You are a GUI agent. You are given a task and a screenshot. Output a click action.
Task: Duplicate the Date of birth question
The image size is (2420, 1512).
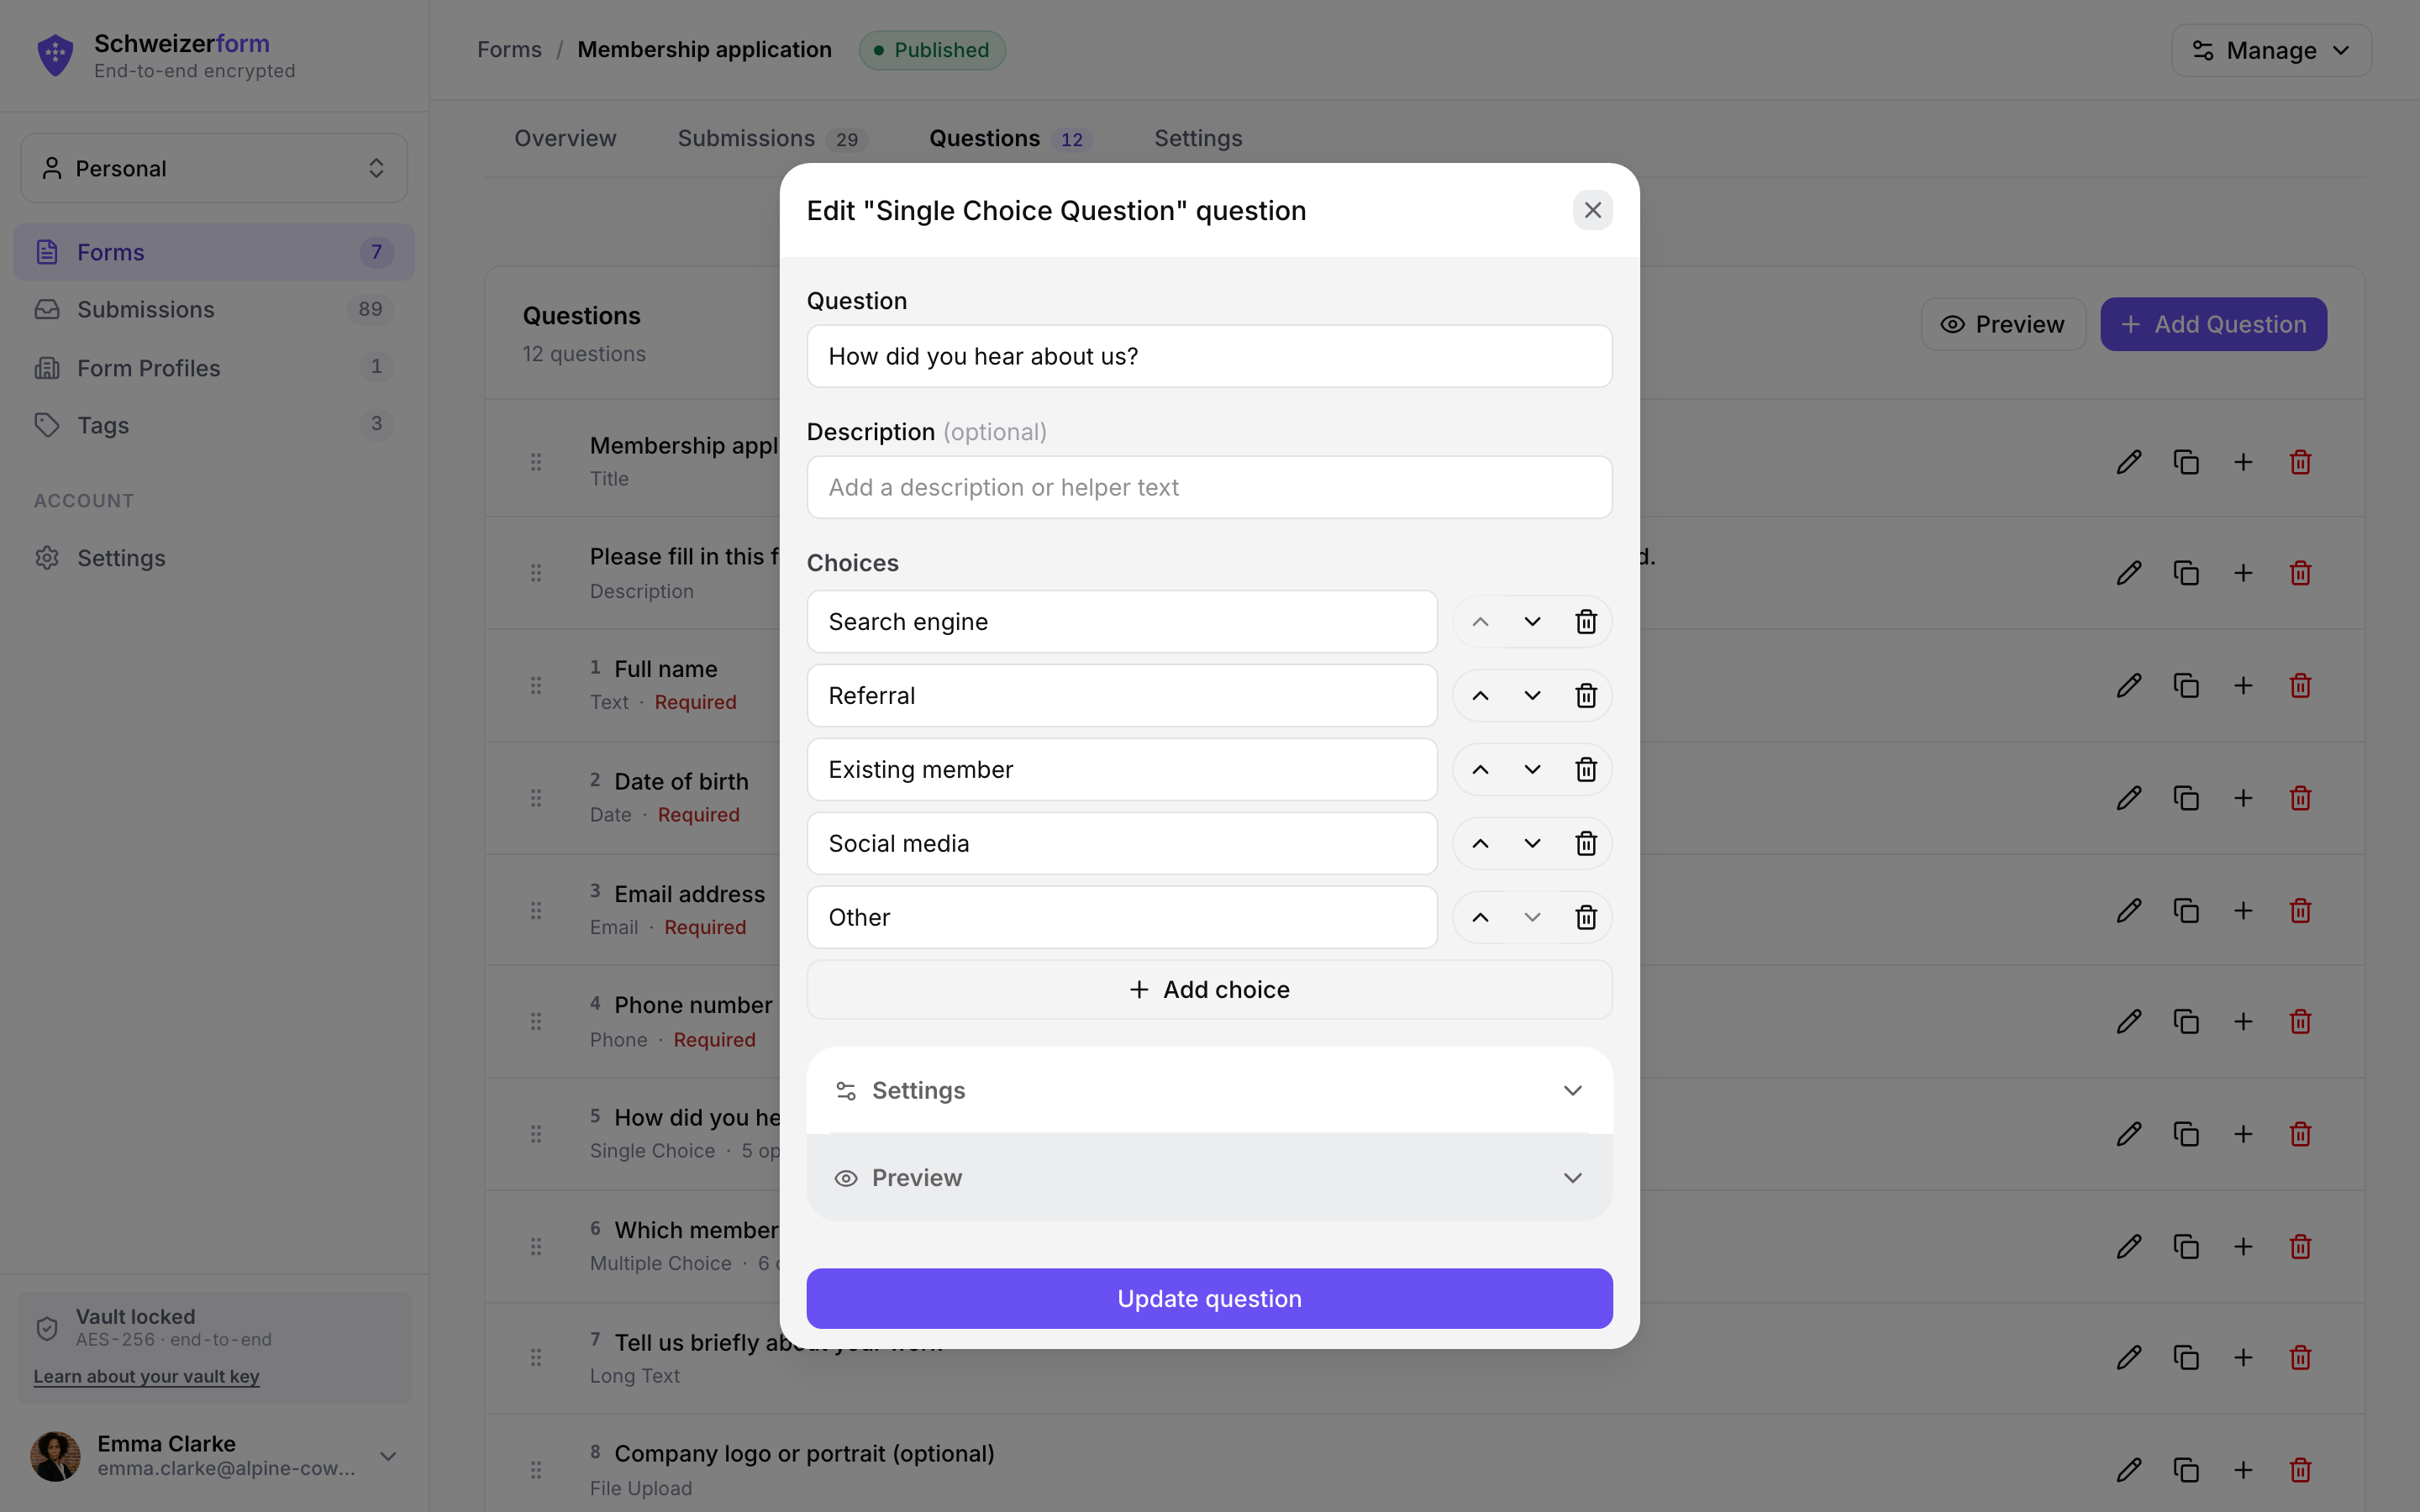tap(2186, 798)
